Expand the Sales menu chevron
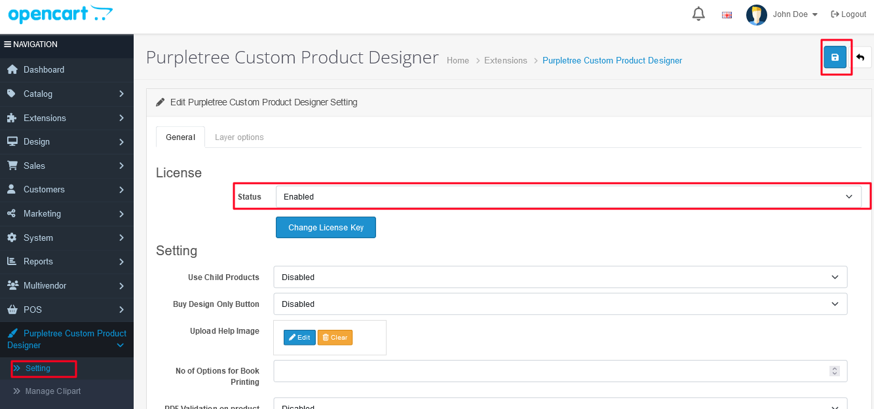Viewport: 874px width, 409px height. 121,166
